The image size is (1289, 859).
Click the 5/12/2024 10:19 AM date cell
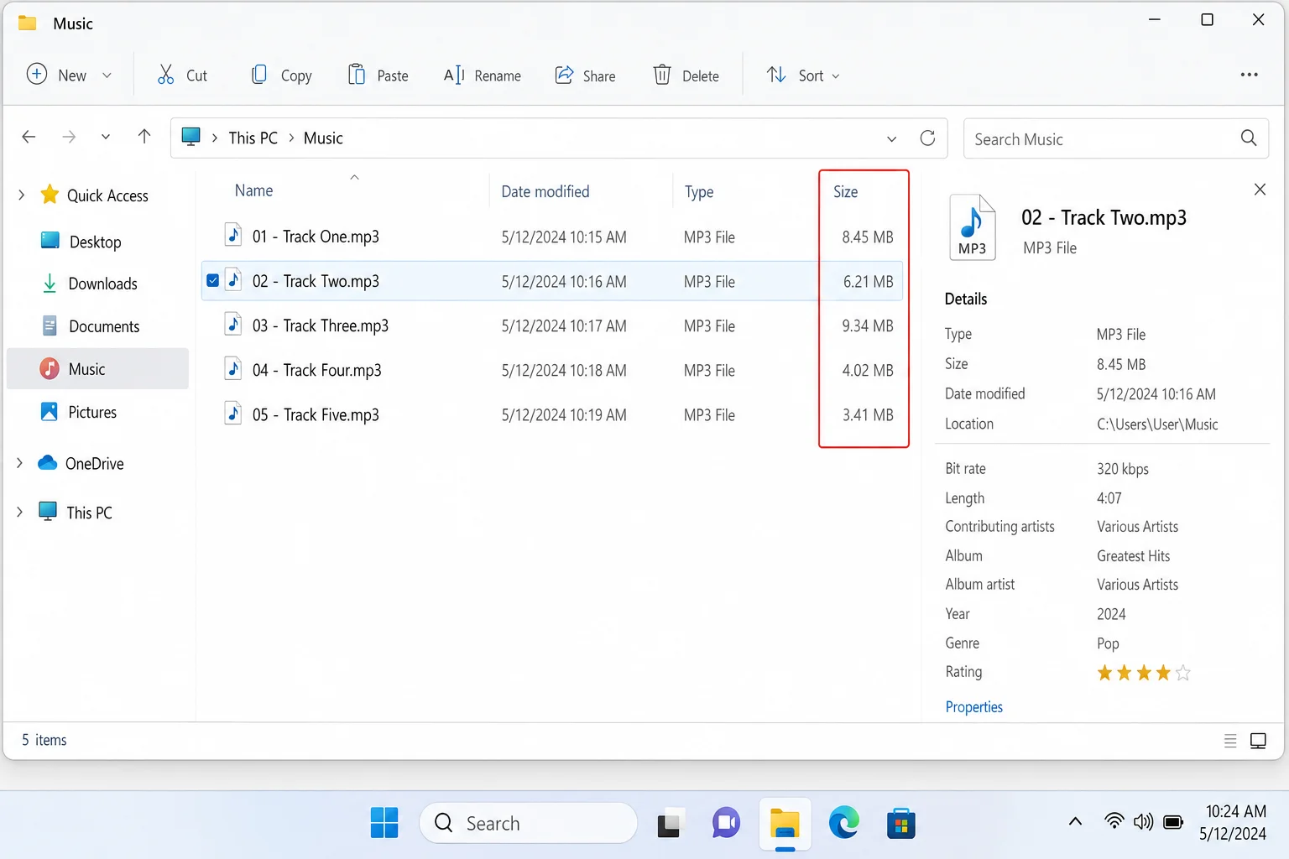click(564, 414)
